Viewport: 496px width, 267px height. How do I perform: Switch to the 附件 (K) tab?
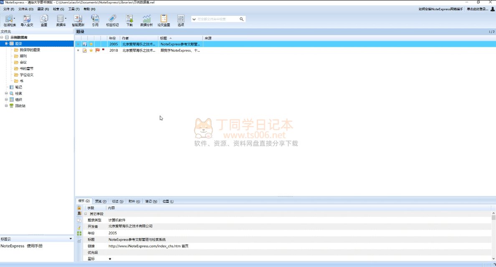(134, 201)
